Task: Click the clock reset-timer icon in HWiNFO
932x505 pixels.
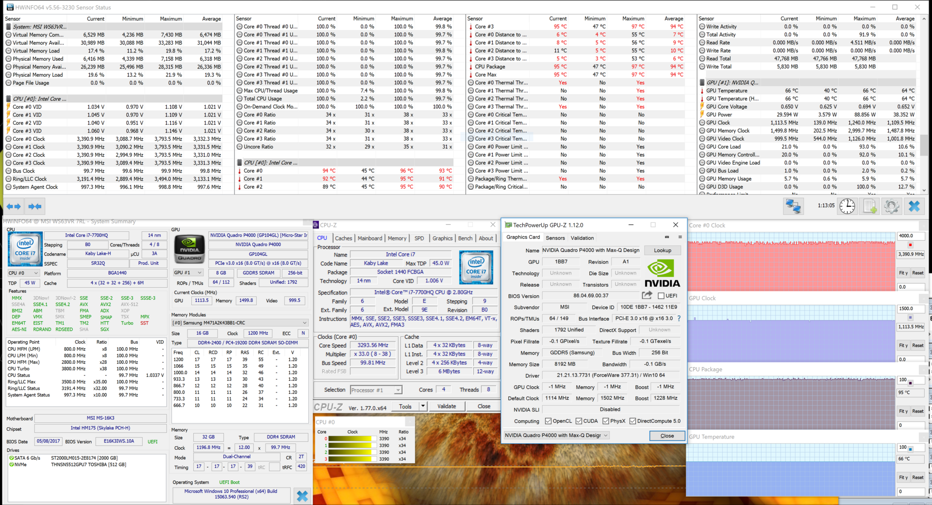Action: [x=847, y=206]
